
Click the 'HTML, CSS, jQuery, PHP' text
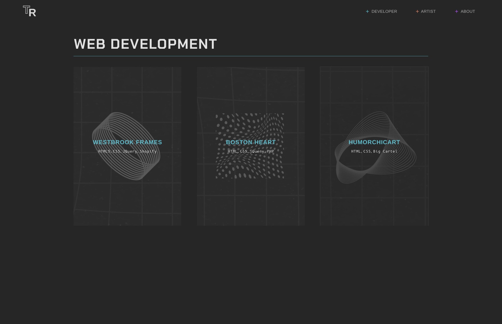pos(251,151)
